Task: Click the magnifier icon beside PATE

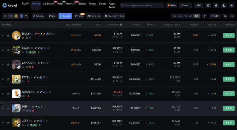Action: coord(47,77)
